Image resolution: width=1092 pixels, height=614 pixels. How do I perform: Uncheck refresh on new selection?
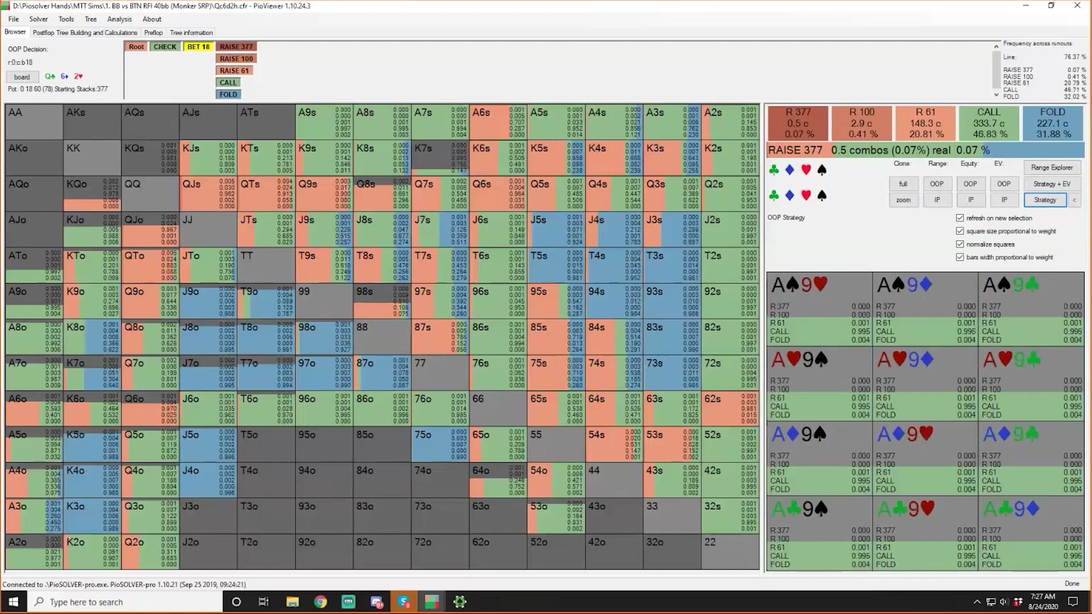click(x=960, y=218)
